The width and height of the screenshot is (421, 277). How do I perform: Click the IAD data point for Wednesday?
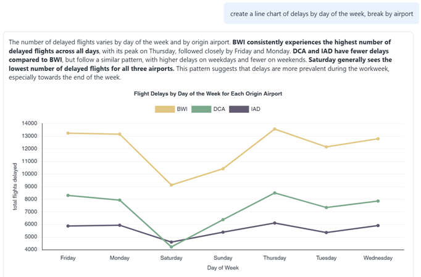pyautogui.click(x=378, y=226)
